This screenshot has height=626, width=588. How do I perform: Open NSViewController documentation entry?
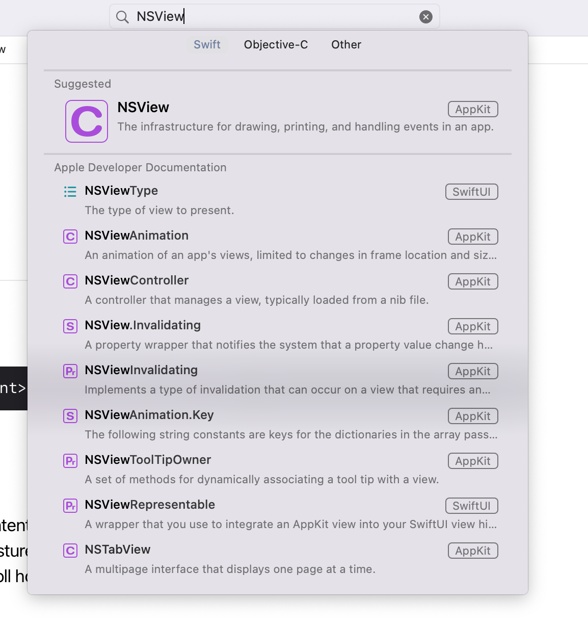pos(137,280)
